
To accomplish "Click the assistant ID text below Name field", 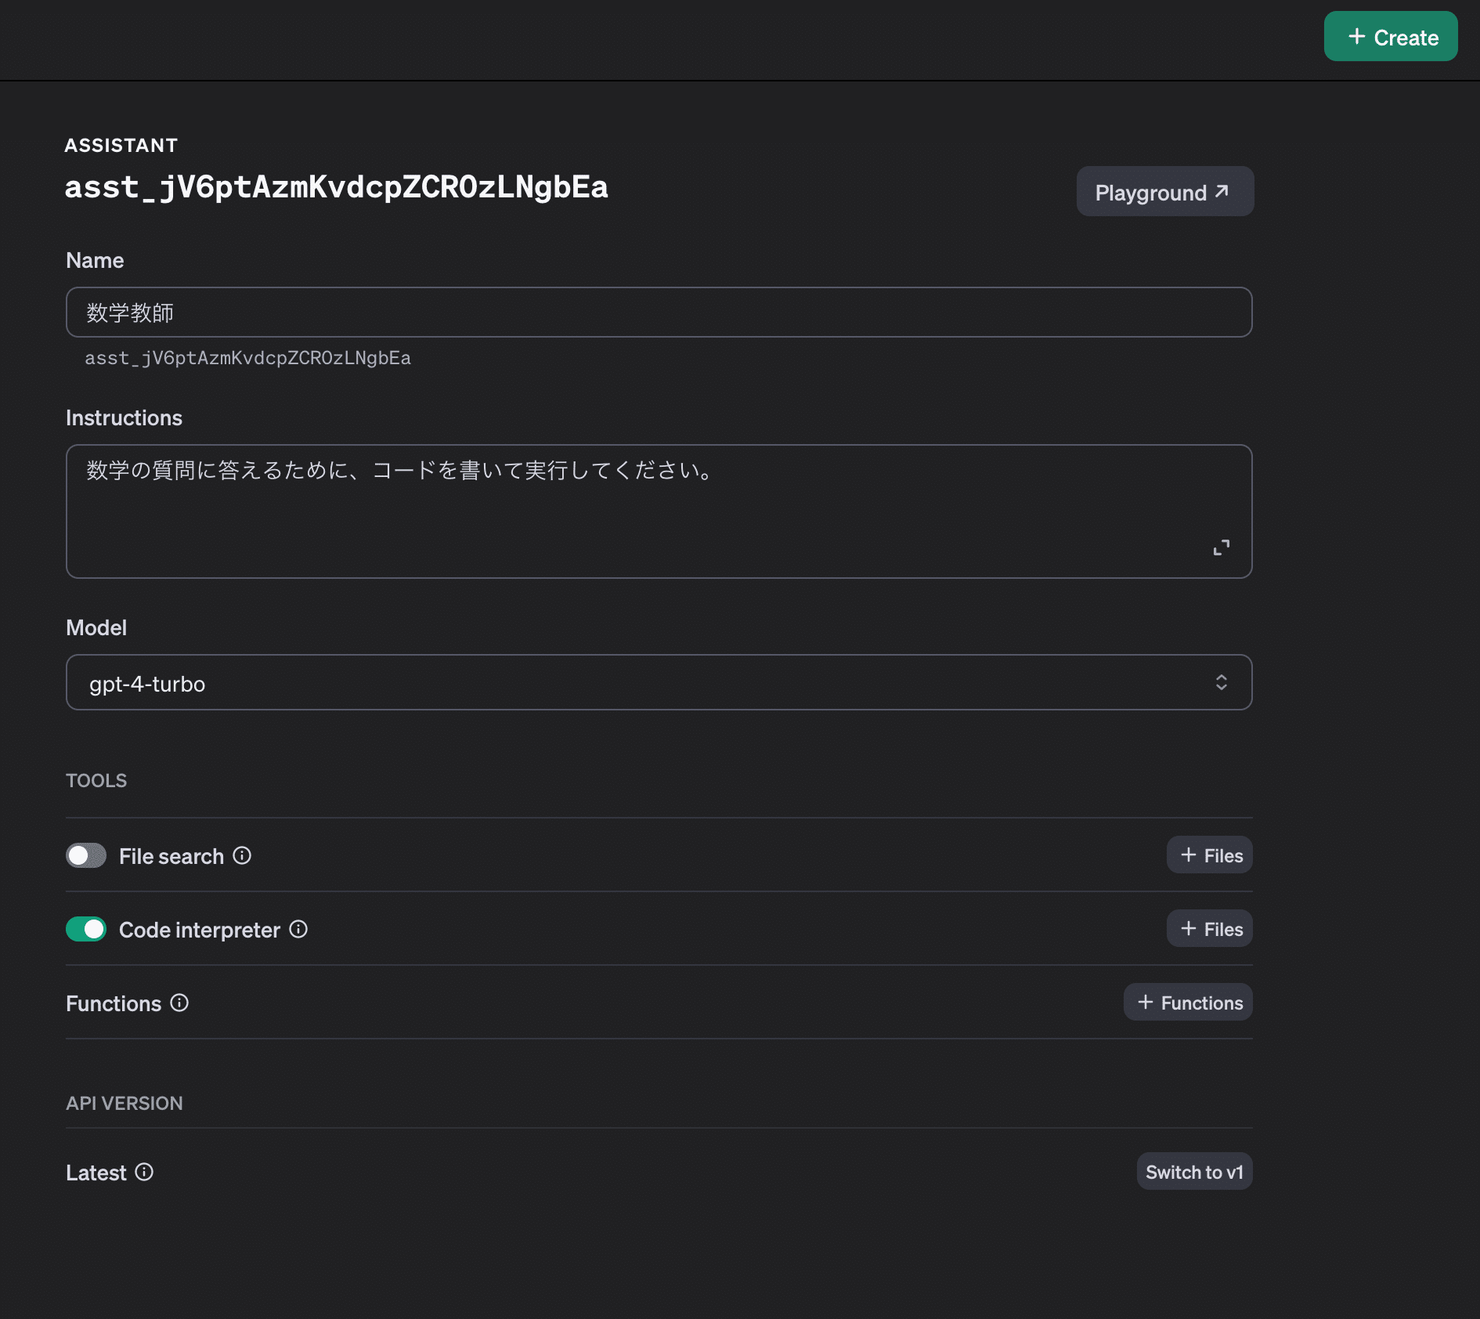I will coord(247,358).
